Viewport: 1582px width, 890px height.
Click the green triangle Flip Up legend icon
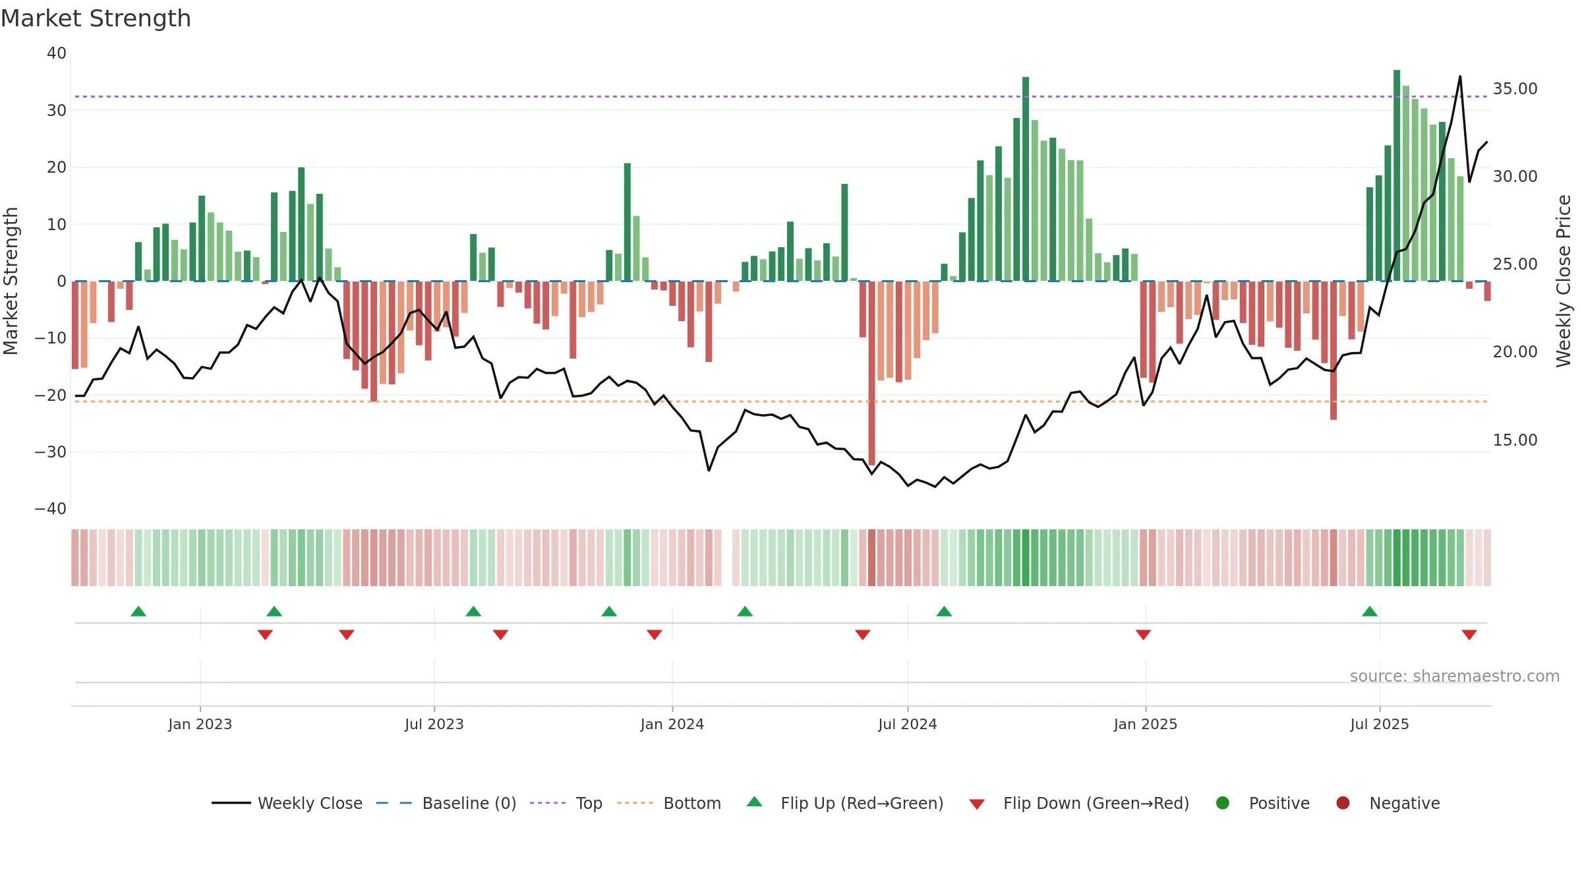[x=755, y=802]
